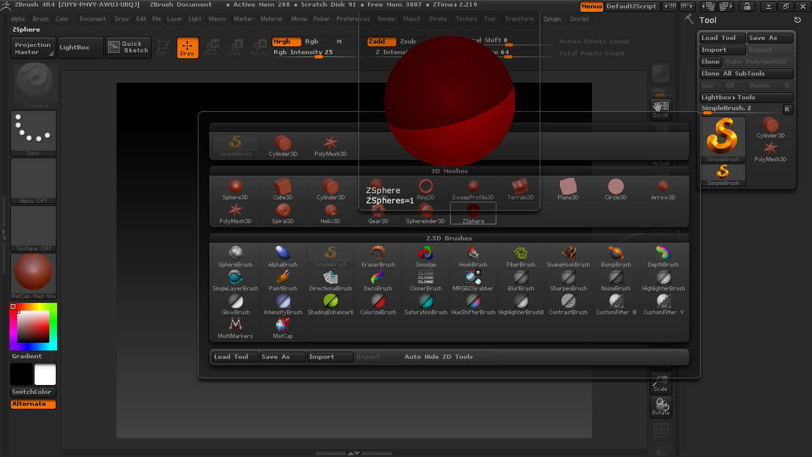Viewport: 812px width, 457px height.
Task: Choose the SphereBrush 2.5D brush
Action: tap(235, 257)
